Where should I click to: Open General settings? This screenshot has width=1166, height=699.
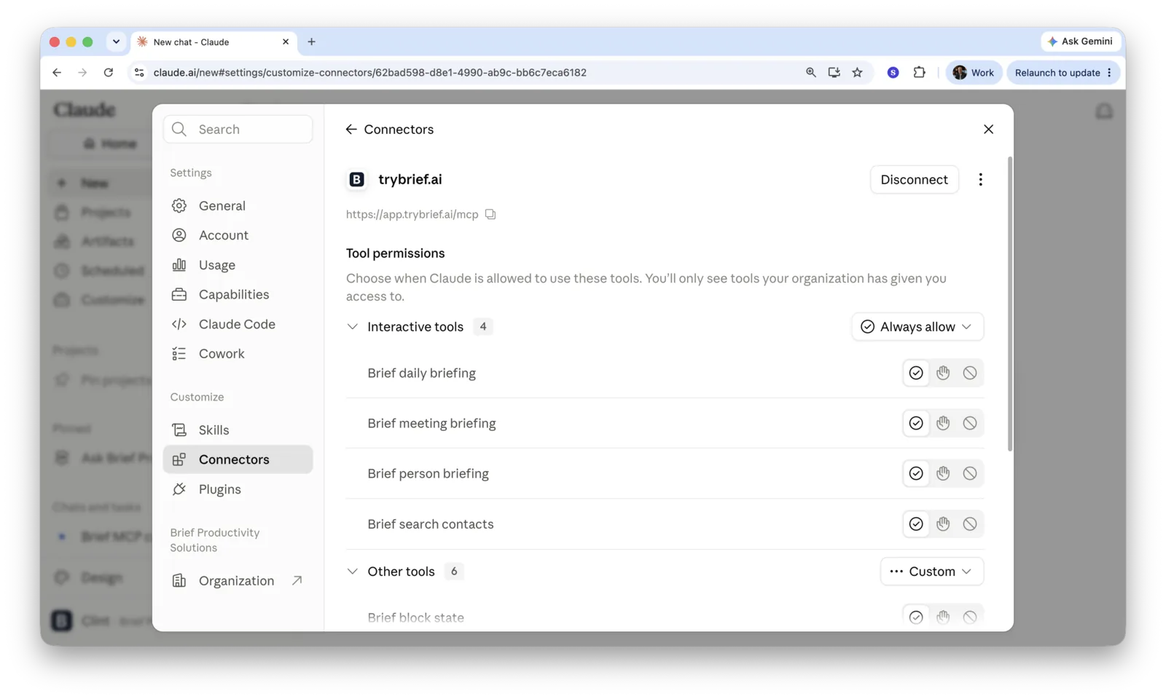click(238, 206)
